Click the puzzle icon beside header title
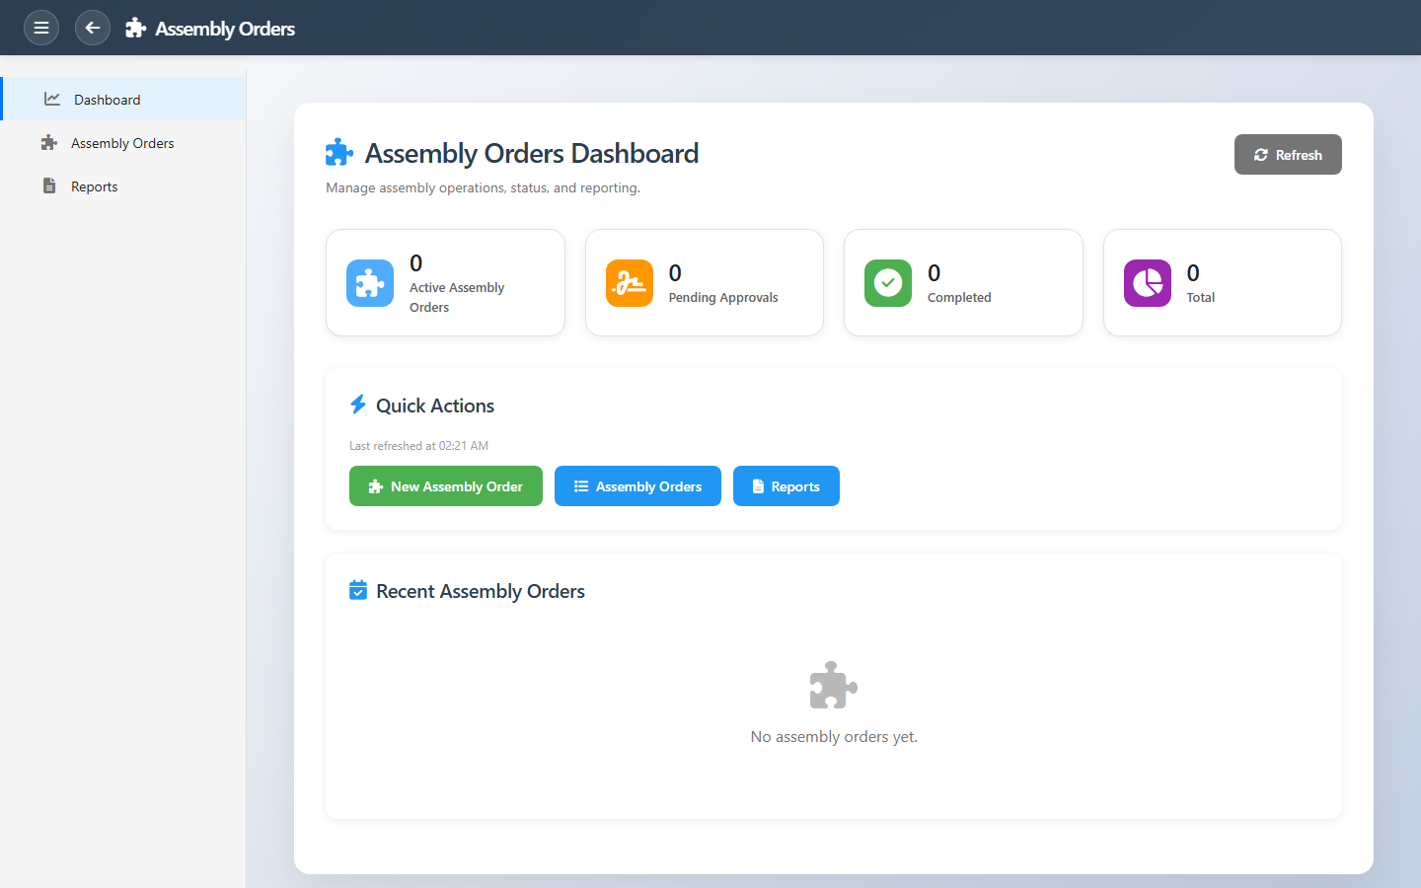The height and width of the screenshot is (888, 1421). (x=136, y=29)
